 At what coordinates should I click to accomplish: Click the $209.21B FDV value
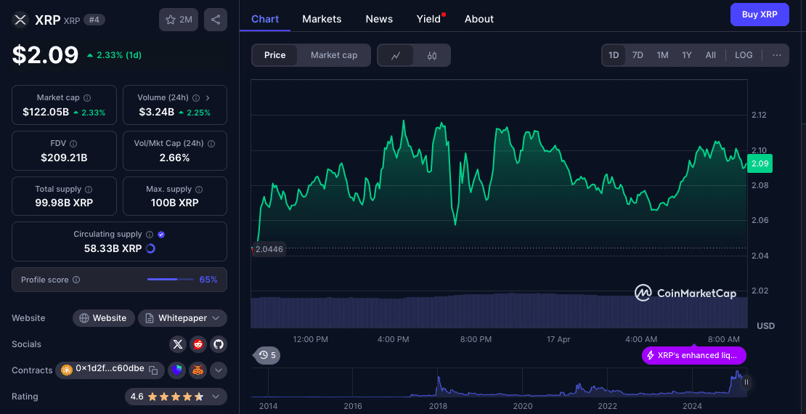point(64,158)
